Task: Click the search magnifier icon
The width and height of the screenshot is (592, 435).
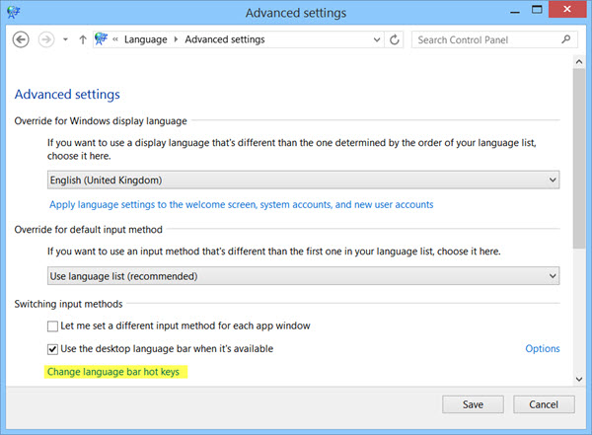Action: [565, 39]
